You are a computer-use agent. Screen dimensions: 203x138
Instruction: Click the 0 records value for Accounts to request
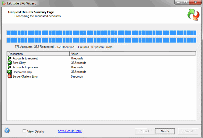coord(77,58)
